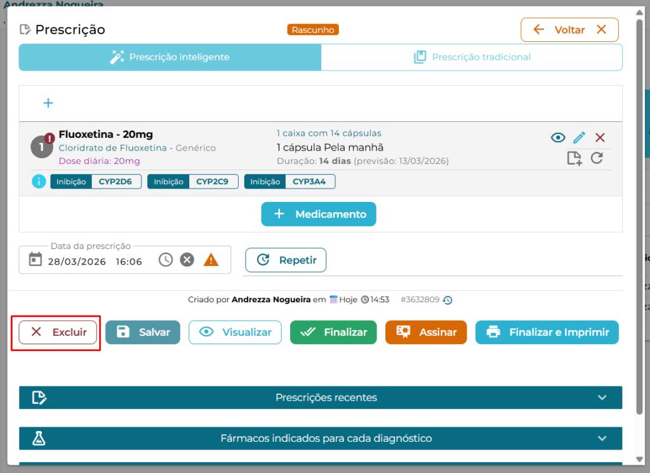
Task: Click the Repetir button
Action: pos(286,260)
